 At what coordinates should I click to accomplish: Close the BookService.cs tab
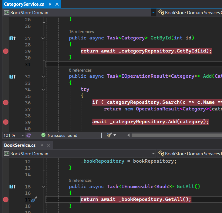(48, 145)
